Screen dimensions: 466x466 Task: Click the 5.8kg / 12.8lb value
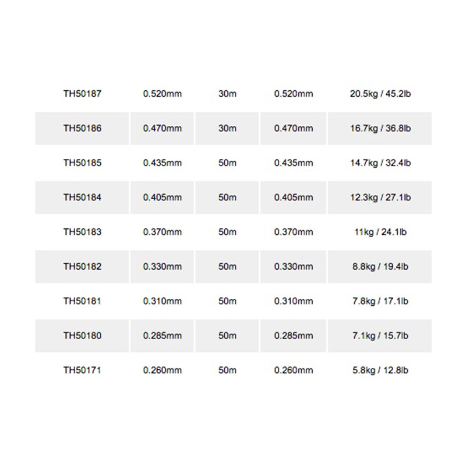coord(380,370)
